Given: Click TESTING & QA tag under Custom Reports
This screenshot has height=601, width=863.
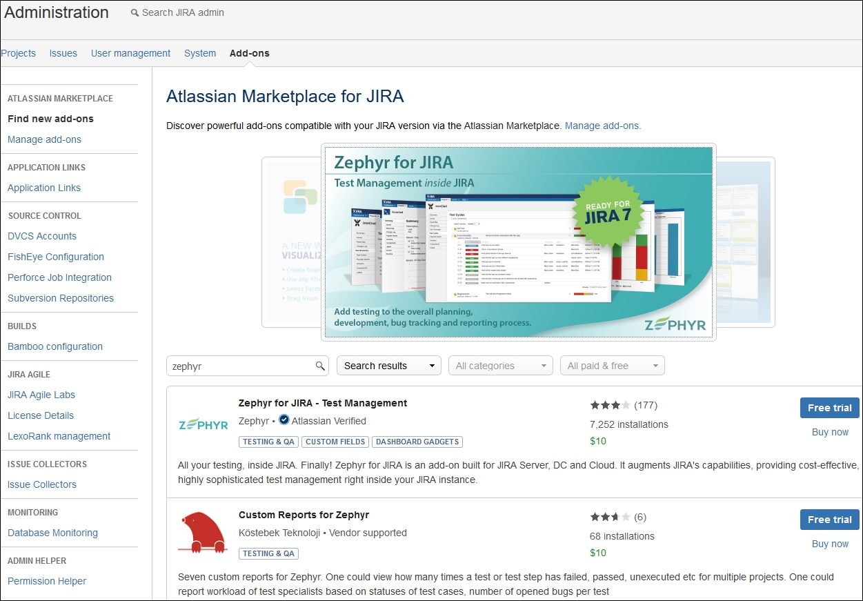Looking at the screenshot, I should tap(269, 553).
